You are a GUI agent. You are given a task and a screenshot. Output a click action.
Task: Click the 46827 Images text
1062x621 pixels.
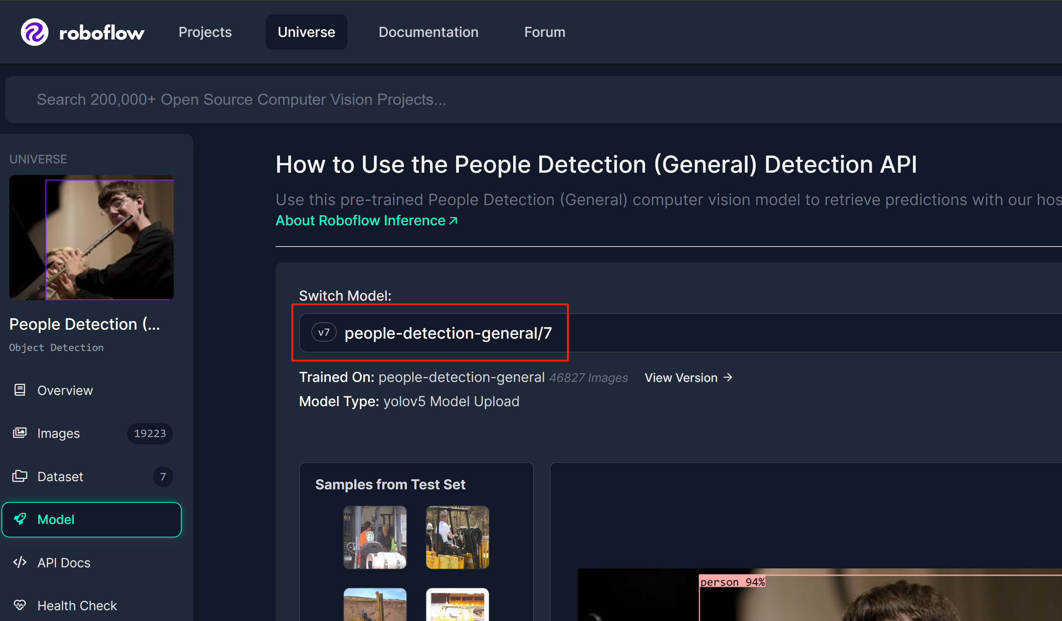[588, 378]
